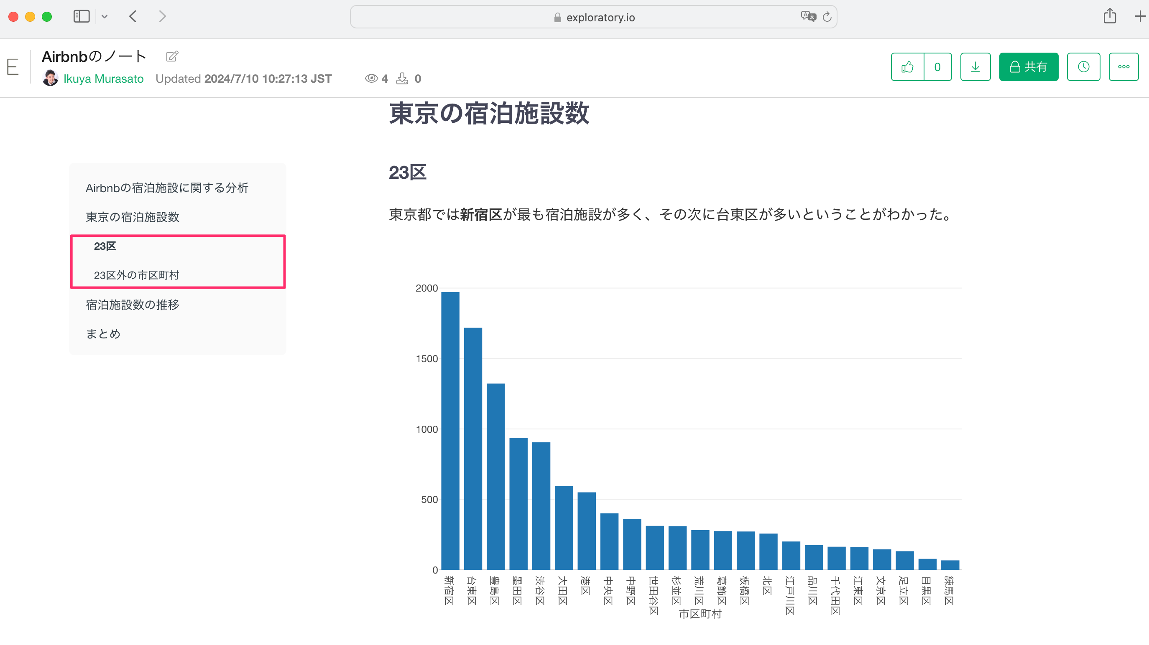Click the 港区 bar in chart
Screen dimensions: 1149x645
tap(587, 531)
